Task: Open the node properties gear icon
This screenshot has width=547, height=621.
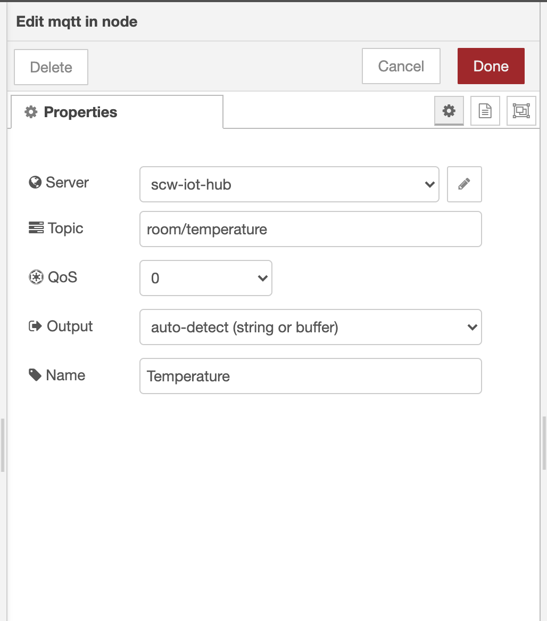Action: point(449,111)
